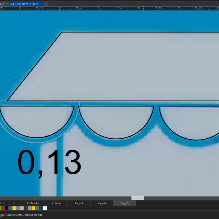
Task: Click the "Shift+Click zooms out" status hint
Action: 28,215
